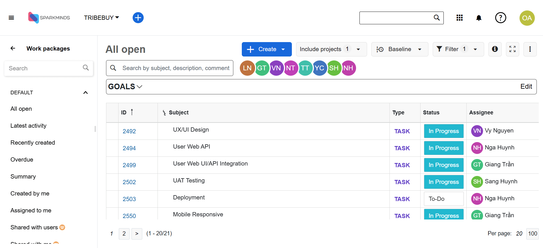The width and height of the screenshot is (543, 248).
Task: Click the subject search input field
Action: pyautogui.click(x=175, y=68)
